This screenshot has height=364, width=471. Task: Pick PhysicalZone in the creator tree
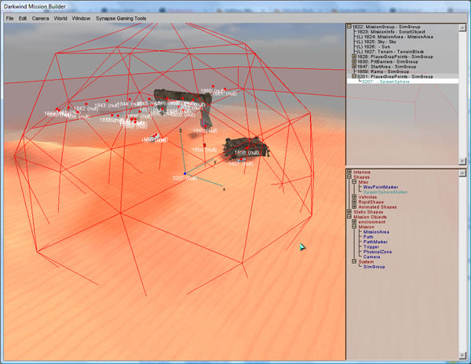coord(379,252)
